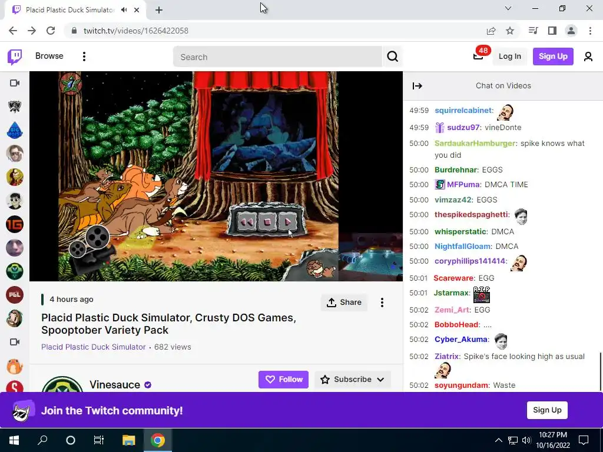Screen dimensions: 603x452
Task: Open the system volume icon in tray
Action: coord(526,440)
